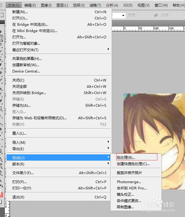Select Photomerge... in submenu
The width and height of the screenshot is (185, 217).
pos(136,182)
